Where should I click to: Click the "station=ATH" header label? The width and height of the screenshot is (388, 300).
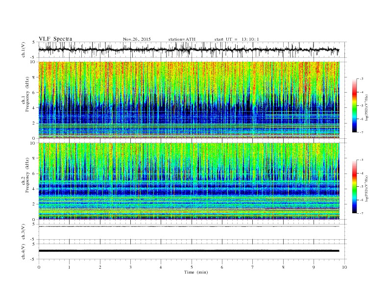pos(182,39)
